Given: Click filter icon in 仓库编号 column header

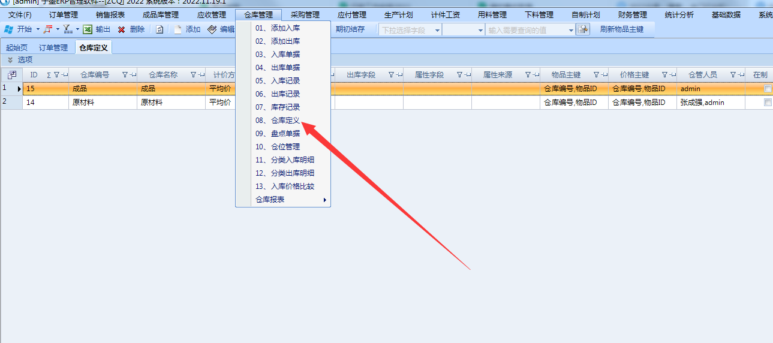Looking at the screenshot, I should (x=125, y=75).
